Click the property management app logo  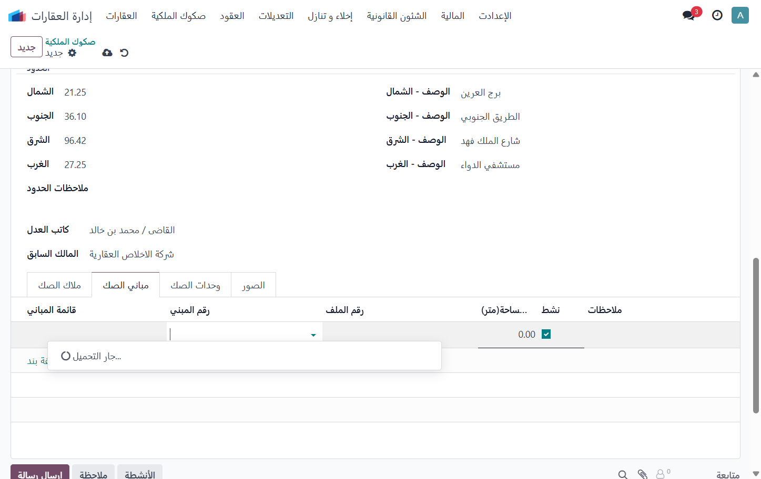[x=17, y=16]
